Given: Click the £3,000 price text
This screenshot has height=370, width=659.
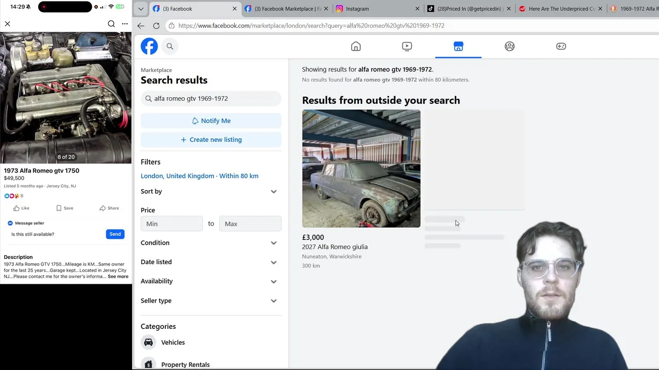Looking at the screenshot, I should (x=313, y=237).
